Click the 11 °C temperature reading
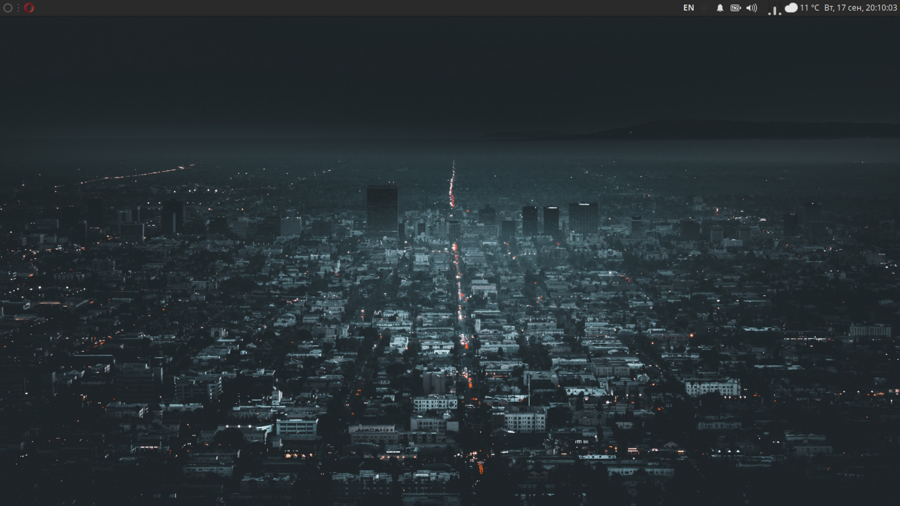This screenshot has height=506, width=900. coord(810,8)
